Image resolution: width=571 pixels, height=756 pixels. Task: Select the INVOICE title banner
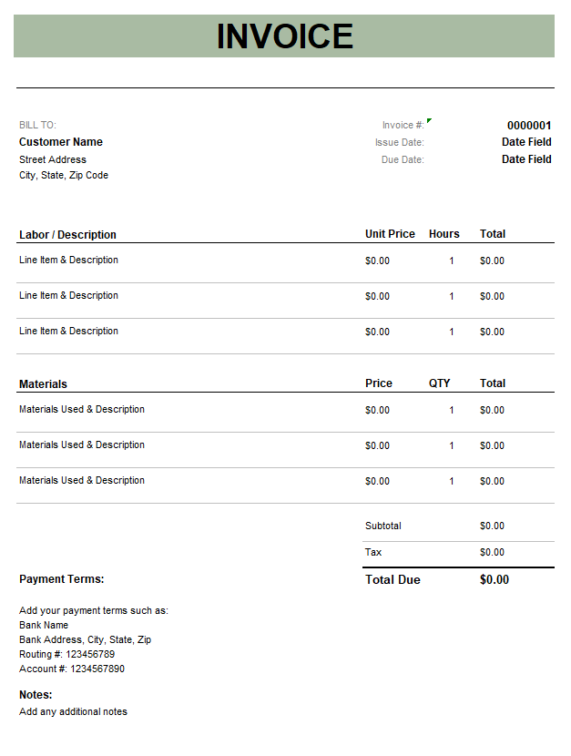tap(284, 36)
